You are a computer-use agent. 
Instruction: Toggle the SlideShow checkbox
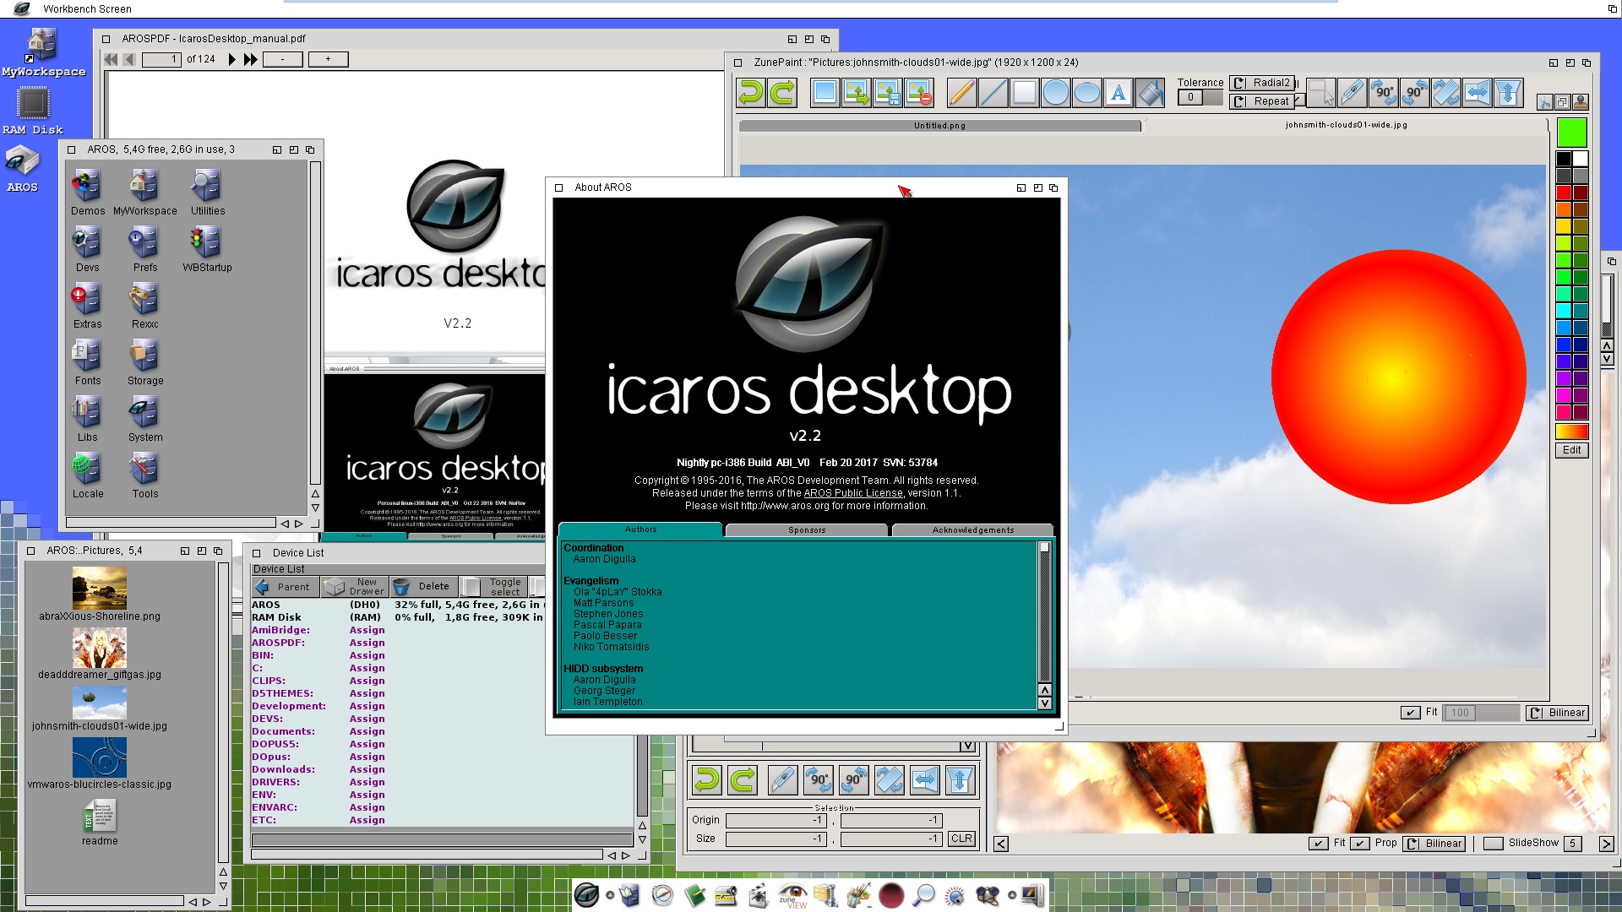(x=1493, y=844)
